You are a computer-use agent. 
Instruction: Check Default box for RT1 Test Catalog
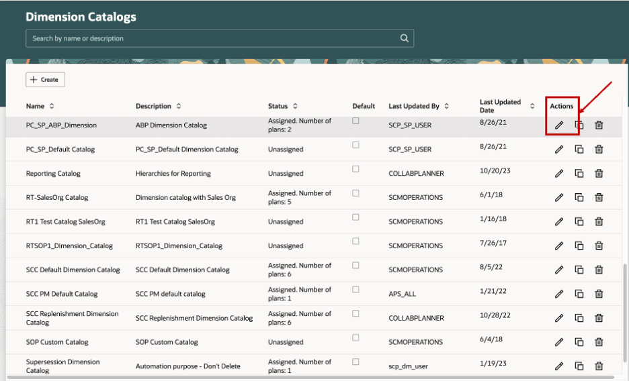pos(355,217)
